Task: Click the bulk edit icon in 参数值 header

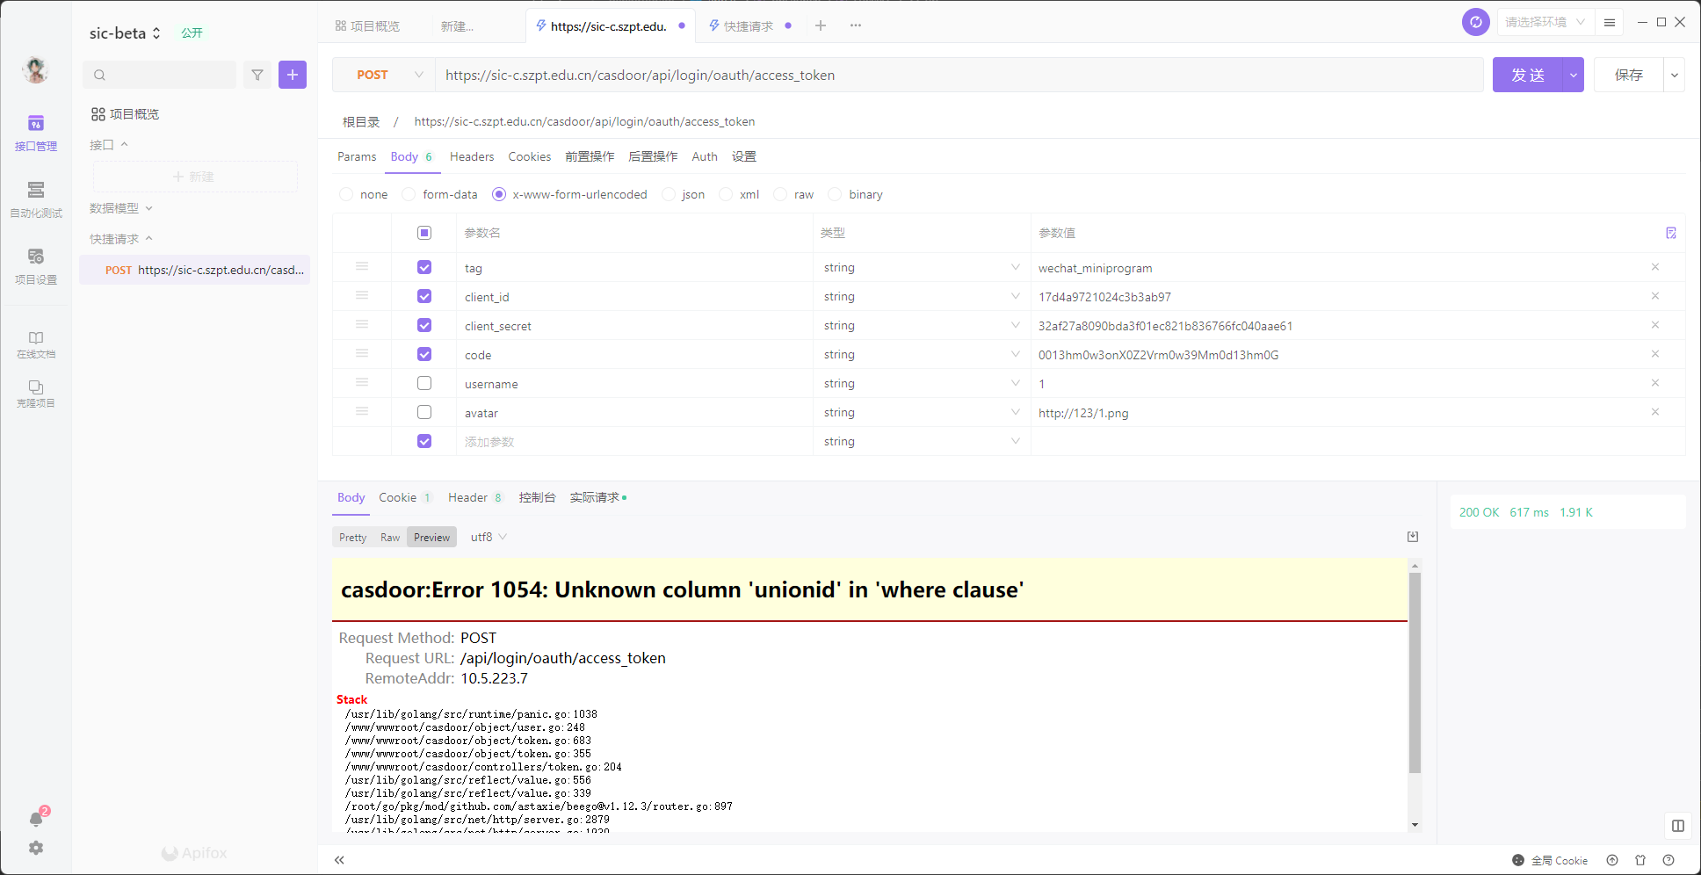Action: pos(1671,233)
